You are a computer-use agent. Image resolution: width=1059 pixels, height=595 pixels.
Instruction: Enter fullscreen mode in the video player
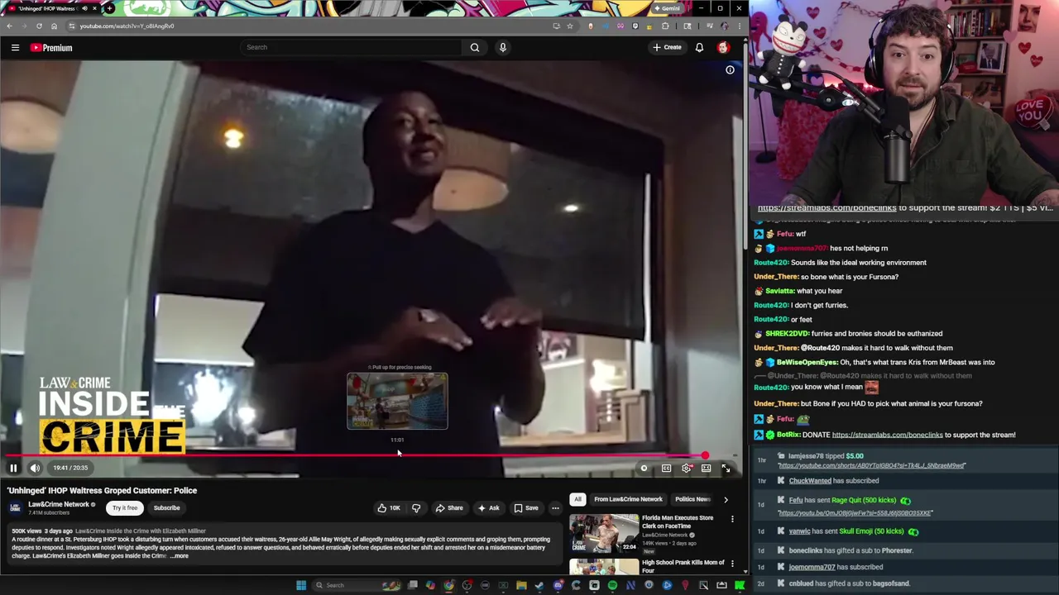coord(726,469)
